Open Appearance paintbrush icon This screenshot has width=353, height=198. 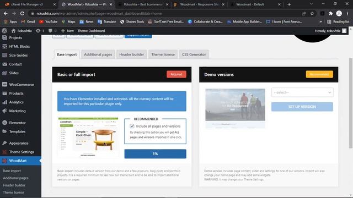(4, 143)
